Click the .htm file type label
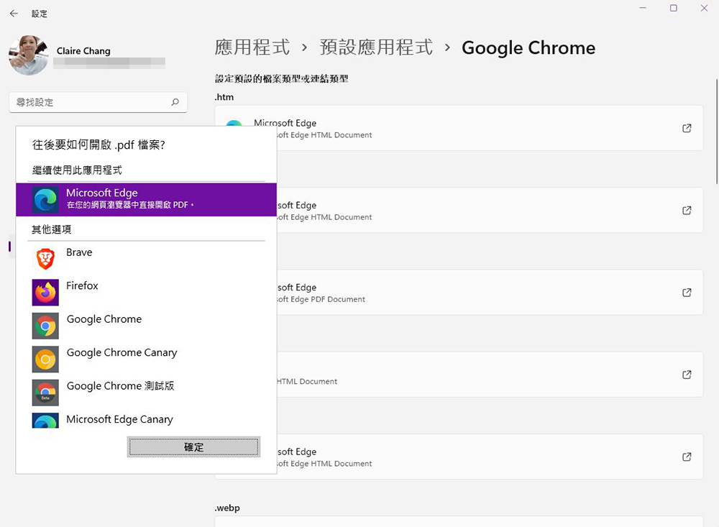719x527 pixels. pos(224,97)
